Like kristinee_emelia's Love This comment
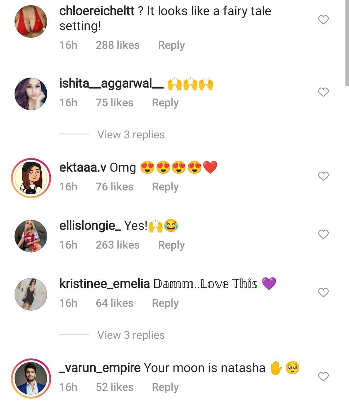 tap(323, 293)
